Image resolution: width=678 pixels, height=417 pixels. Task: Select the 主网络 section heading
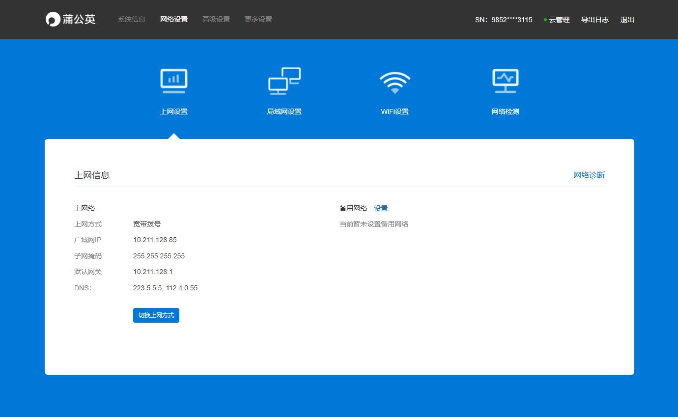[x=85, y=208]
